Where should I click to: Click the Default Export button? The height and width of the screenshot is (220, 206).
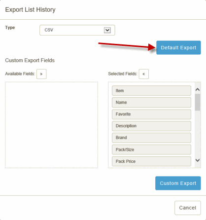pos(178,48)
